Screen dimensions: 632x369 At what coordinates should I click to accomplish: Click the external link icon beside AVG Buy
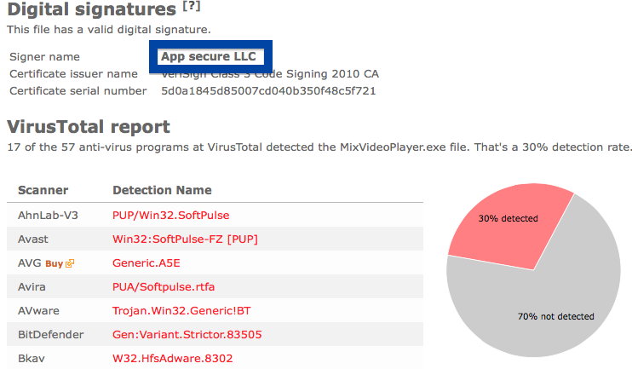tap(70, 263)
